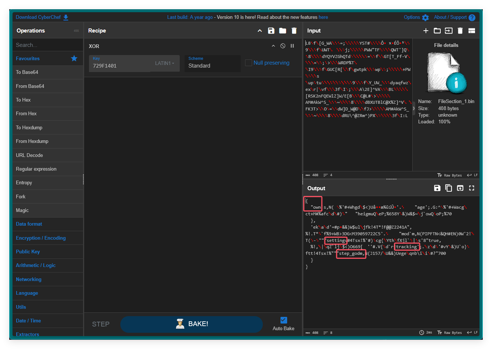Click the File details document thumbnail

tap(446, 72)
